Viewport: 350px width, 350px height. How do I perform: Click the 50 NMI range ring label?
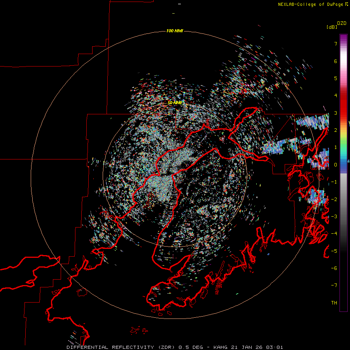pos(175,103)
